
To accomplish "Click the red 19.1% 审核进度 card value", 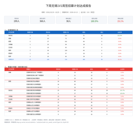I will point(120,21).
